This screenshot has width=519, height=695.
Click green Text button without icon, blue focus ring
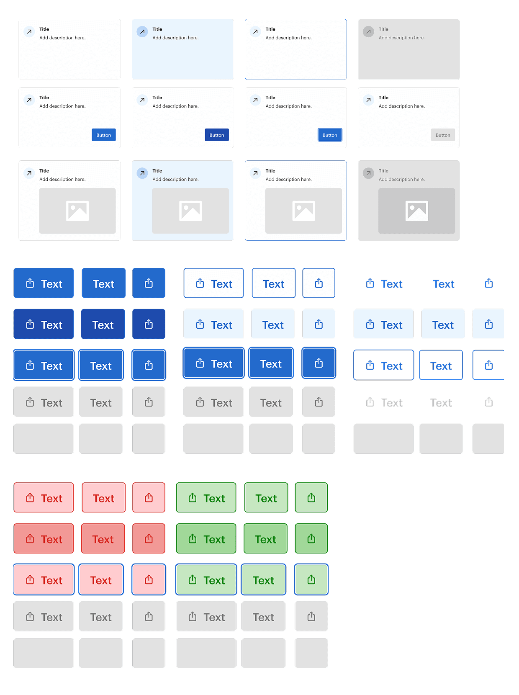[263, 579]
